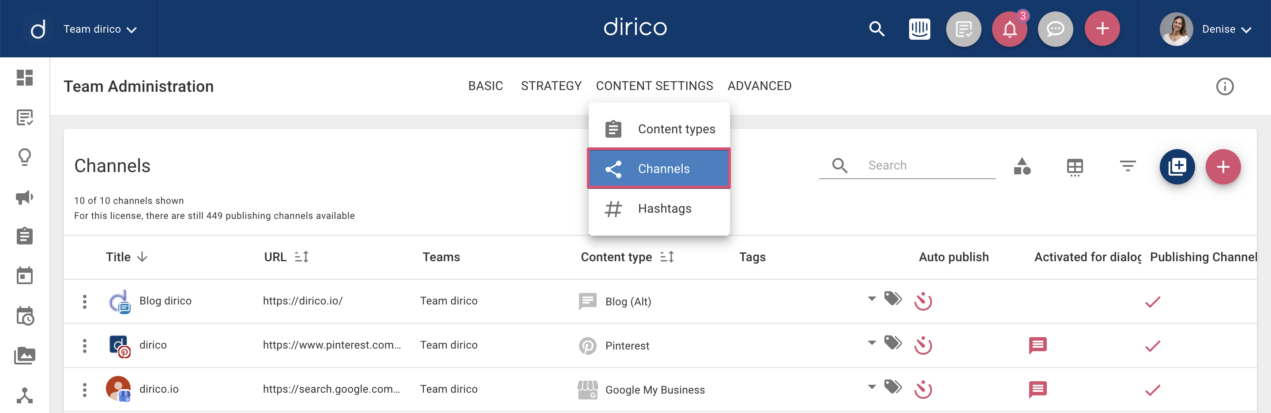This screenshot has height=413, width=1271.
Task: Open the three-dot menu for dirico.io
Action: click(x=84, y=390)
